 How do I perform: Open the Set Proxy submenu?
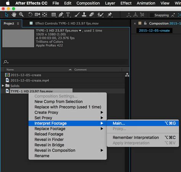(68, 118)
